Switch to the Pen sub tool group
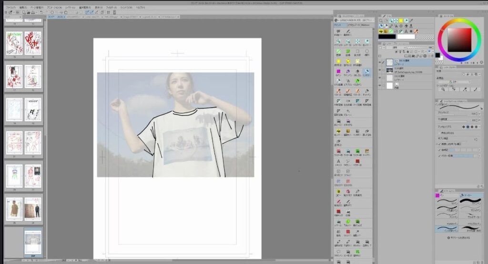The width and height of the screenshot is (488, 264). (x=447, y=196)
